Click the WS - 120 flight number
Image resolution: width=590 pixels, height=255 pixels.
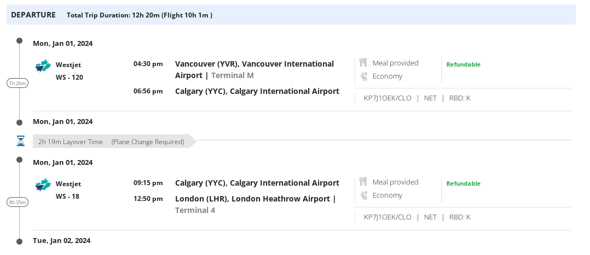click(x=70, y=77)
